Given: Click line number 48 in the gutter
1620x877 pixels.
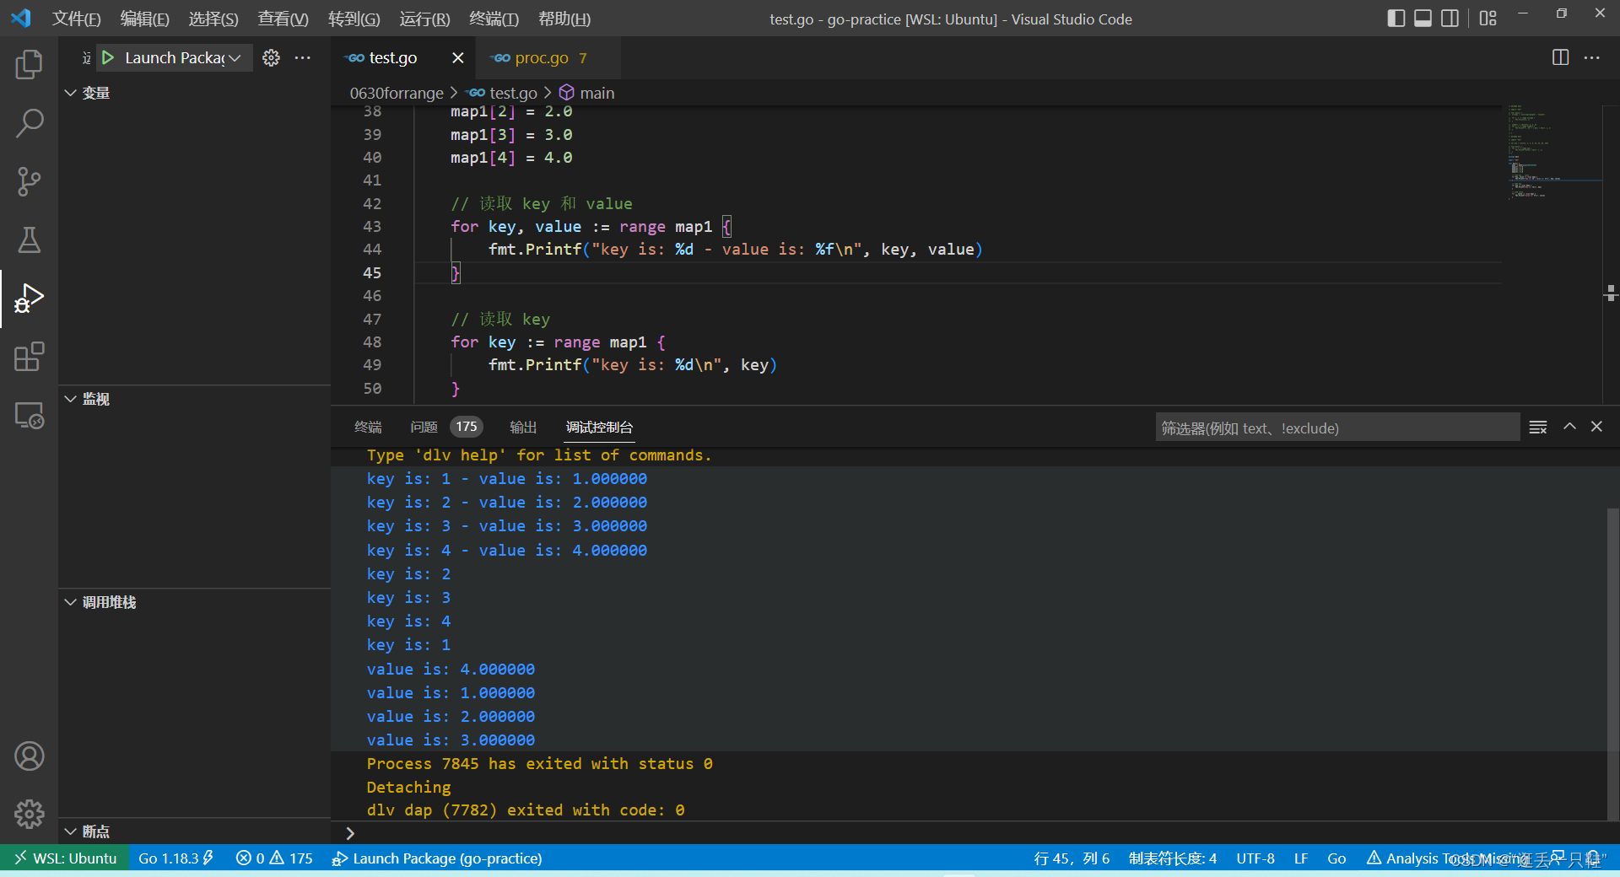Looking at the screenshot, I should click(x=372, y=342).
